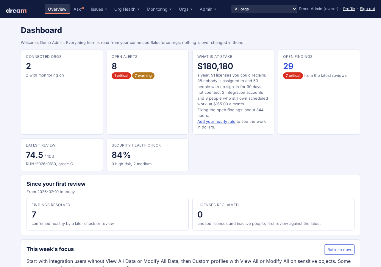Viewport: 381px width, 267px height.
Task: Click the Dashboard page heading
Action: (x=41, y=30)
